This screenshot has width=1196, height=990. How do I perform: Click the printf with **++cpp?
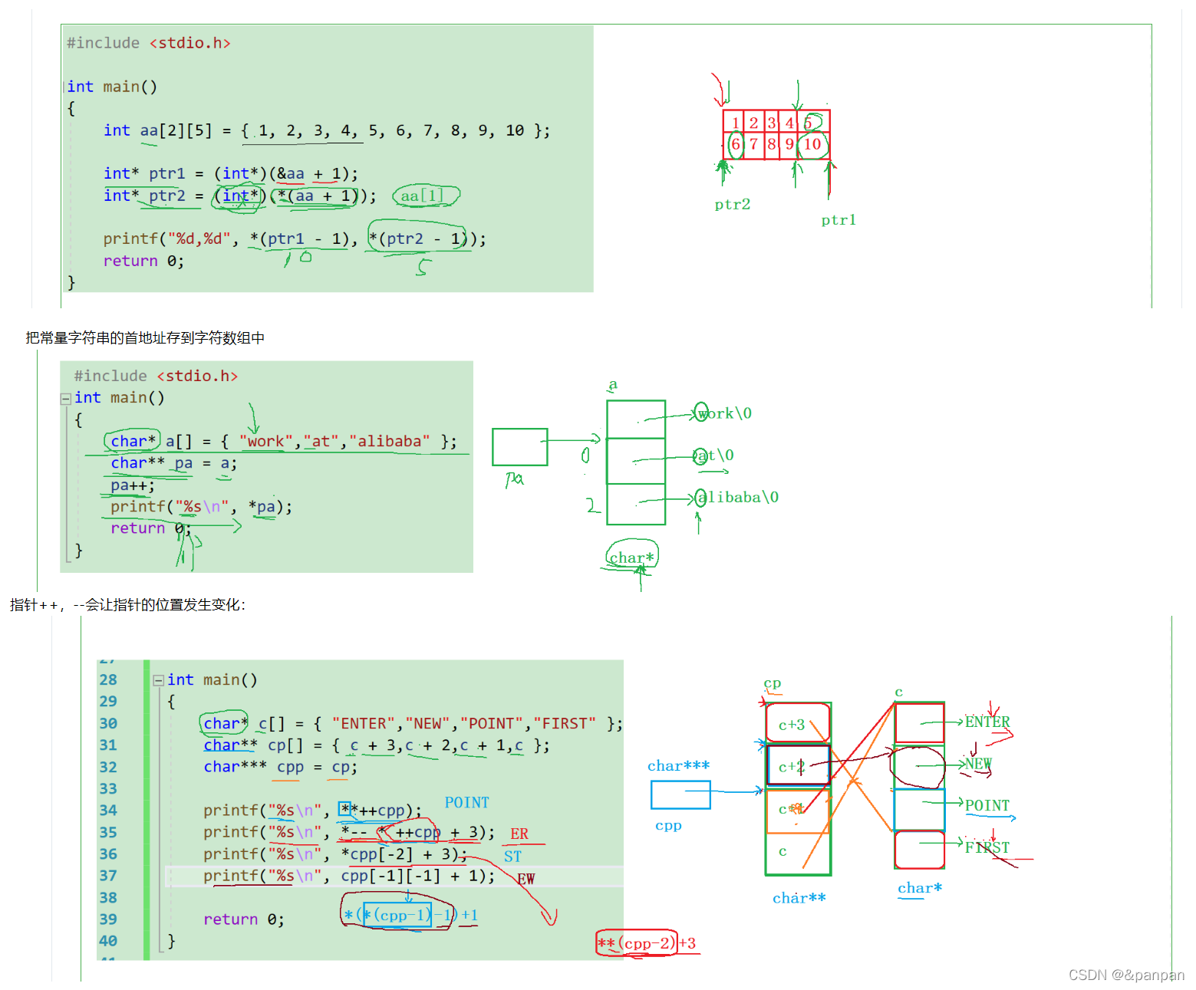(313, 811)
